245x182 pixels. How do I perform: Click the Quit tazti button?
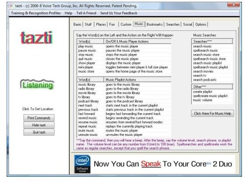point(39,132)
